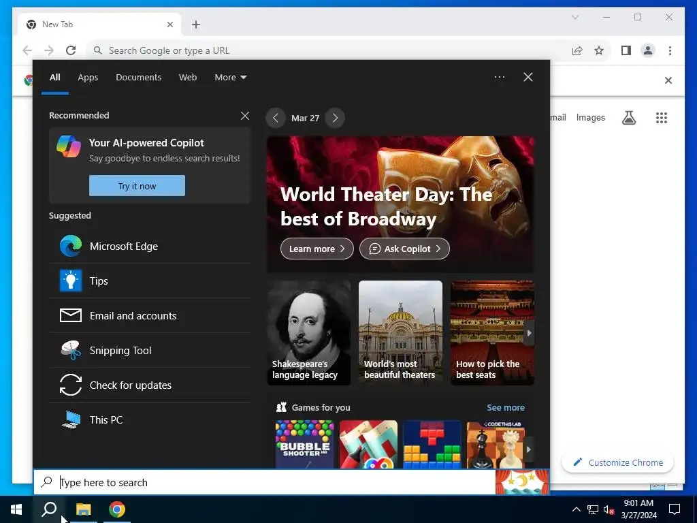Open the chess game thumbnail
The height and width of the screenshot is (523, 697).
tap(496, 444)
